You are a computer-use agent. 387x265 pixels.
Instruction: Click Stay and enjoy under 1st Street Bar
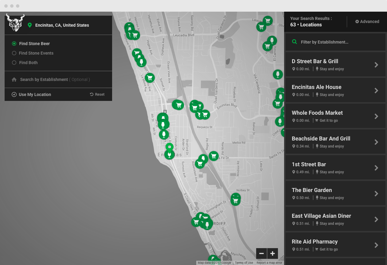(x=332, y=172)
